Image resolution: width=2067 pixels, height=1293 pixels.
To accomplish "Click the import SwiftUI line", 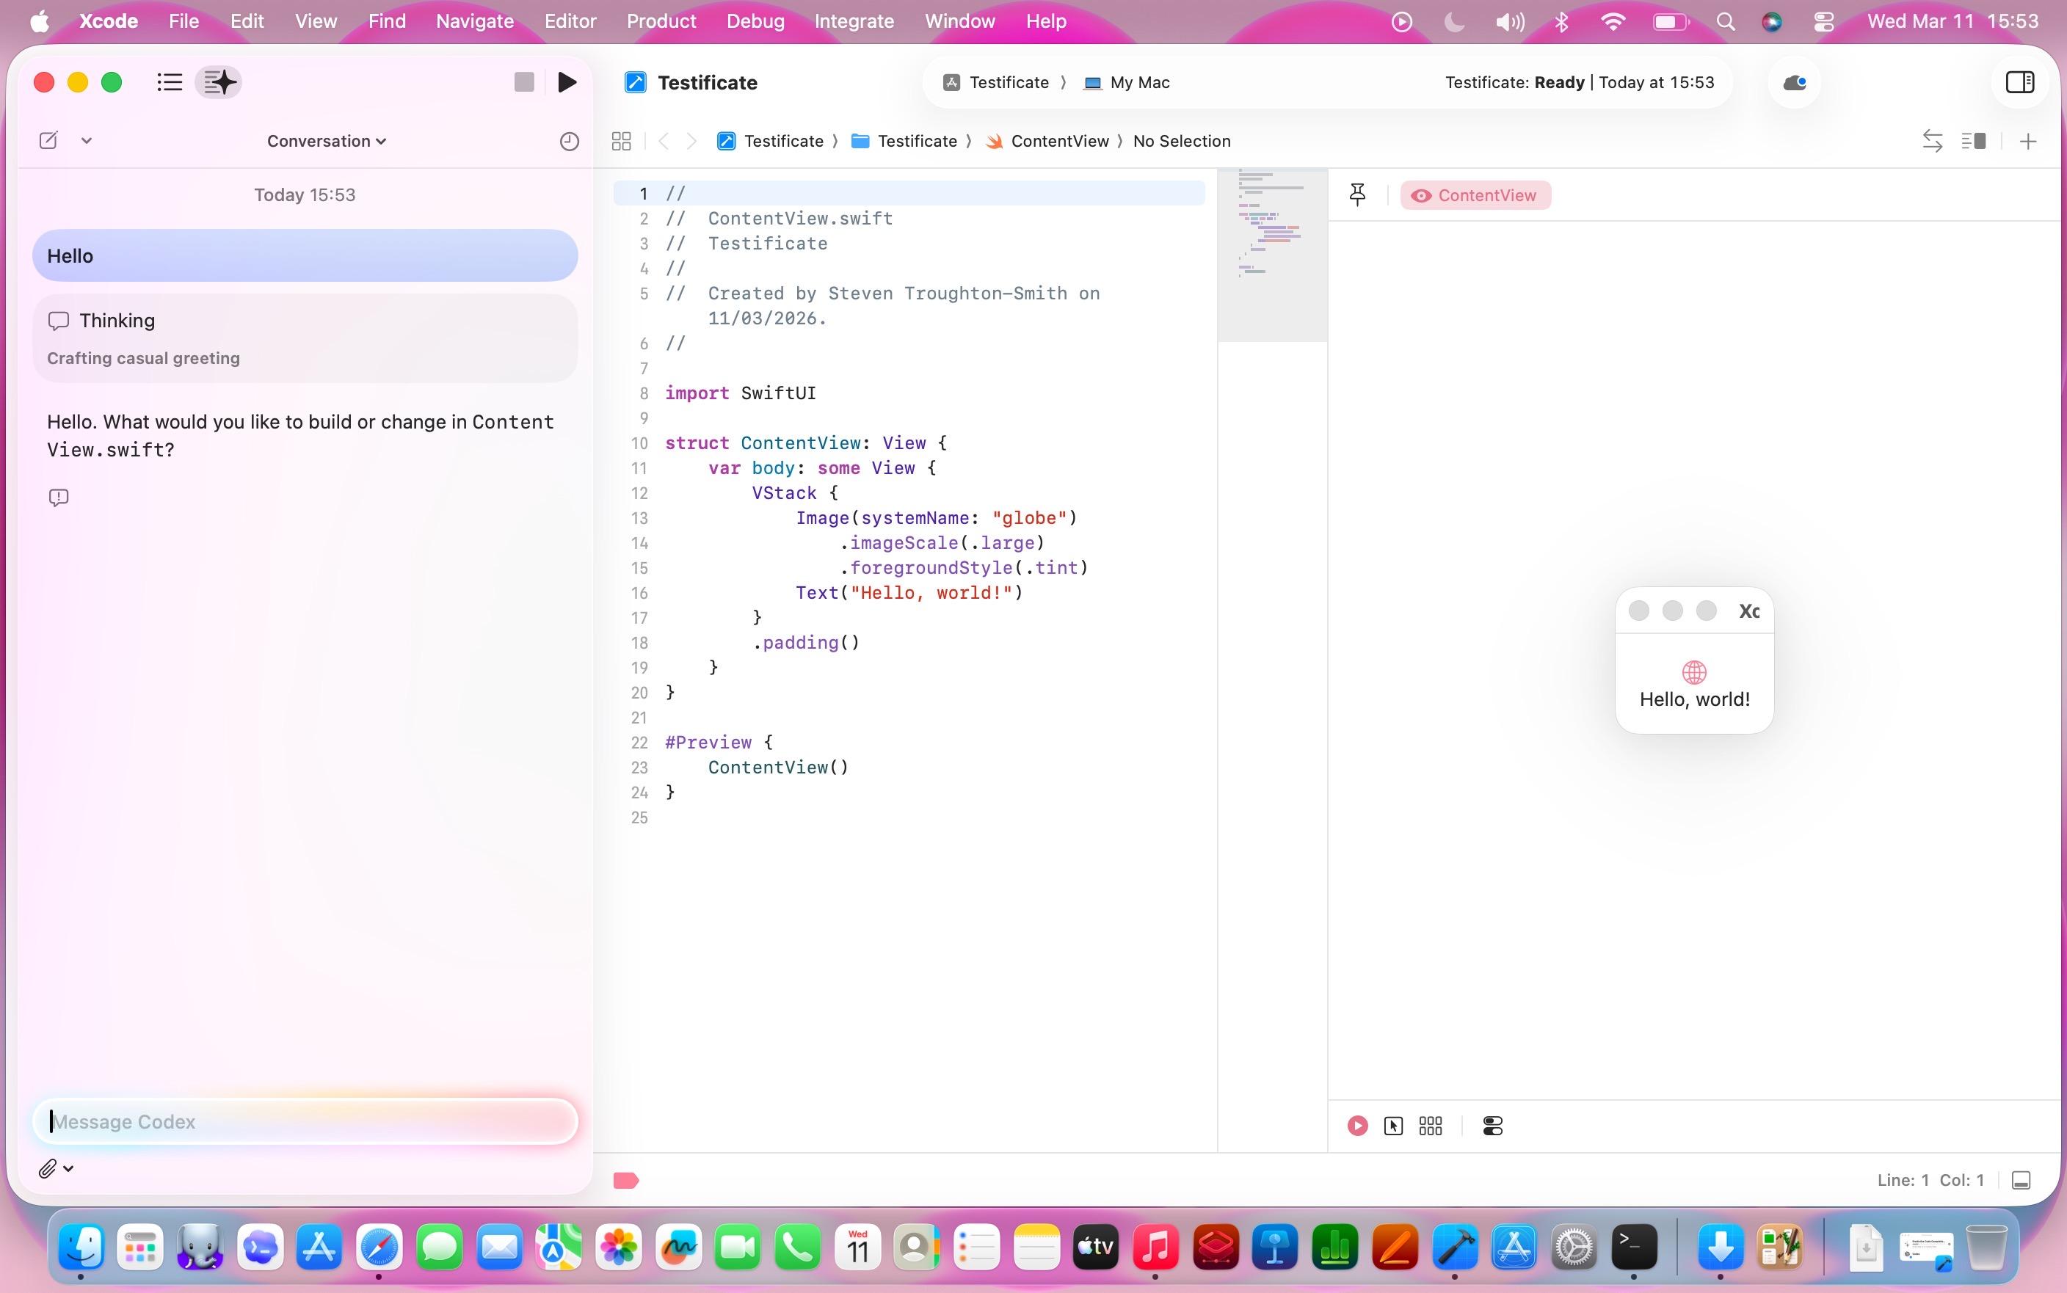I will tap(741, 393).
